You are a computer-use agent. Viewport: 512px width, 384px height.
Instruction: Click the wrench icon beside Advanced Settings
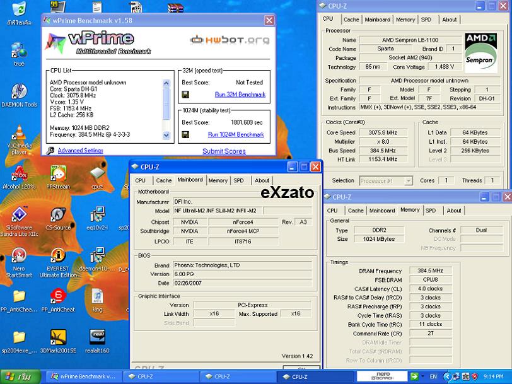tap(50, 151)
